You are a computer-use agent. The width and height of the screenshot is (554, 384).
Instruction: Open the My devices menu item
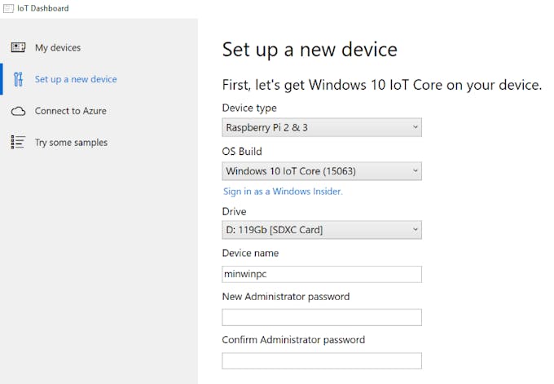pos(58,47)
